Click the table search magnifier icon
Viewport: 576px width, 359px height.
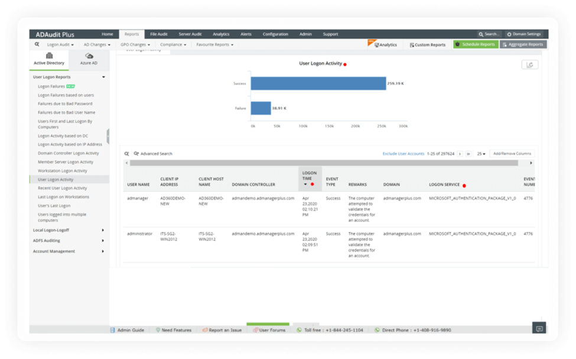pyautogui.click(x=126, y=154)
